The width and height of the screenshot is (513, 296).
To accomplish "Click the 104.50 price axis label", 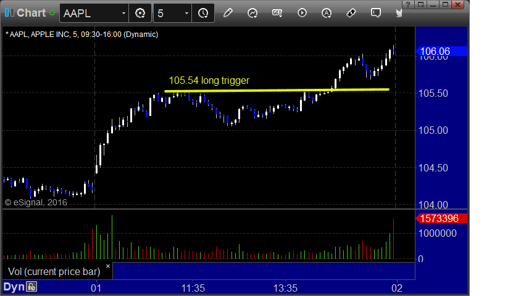I will (x=433, y=168).
